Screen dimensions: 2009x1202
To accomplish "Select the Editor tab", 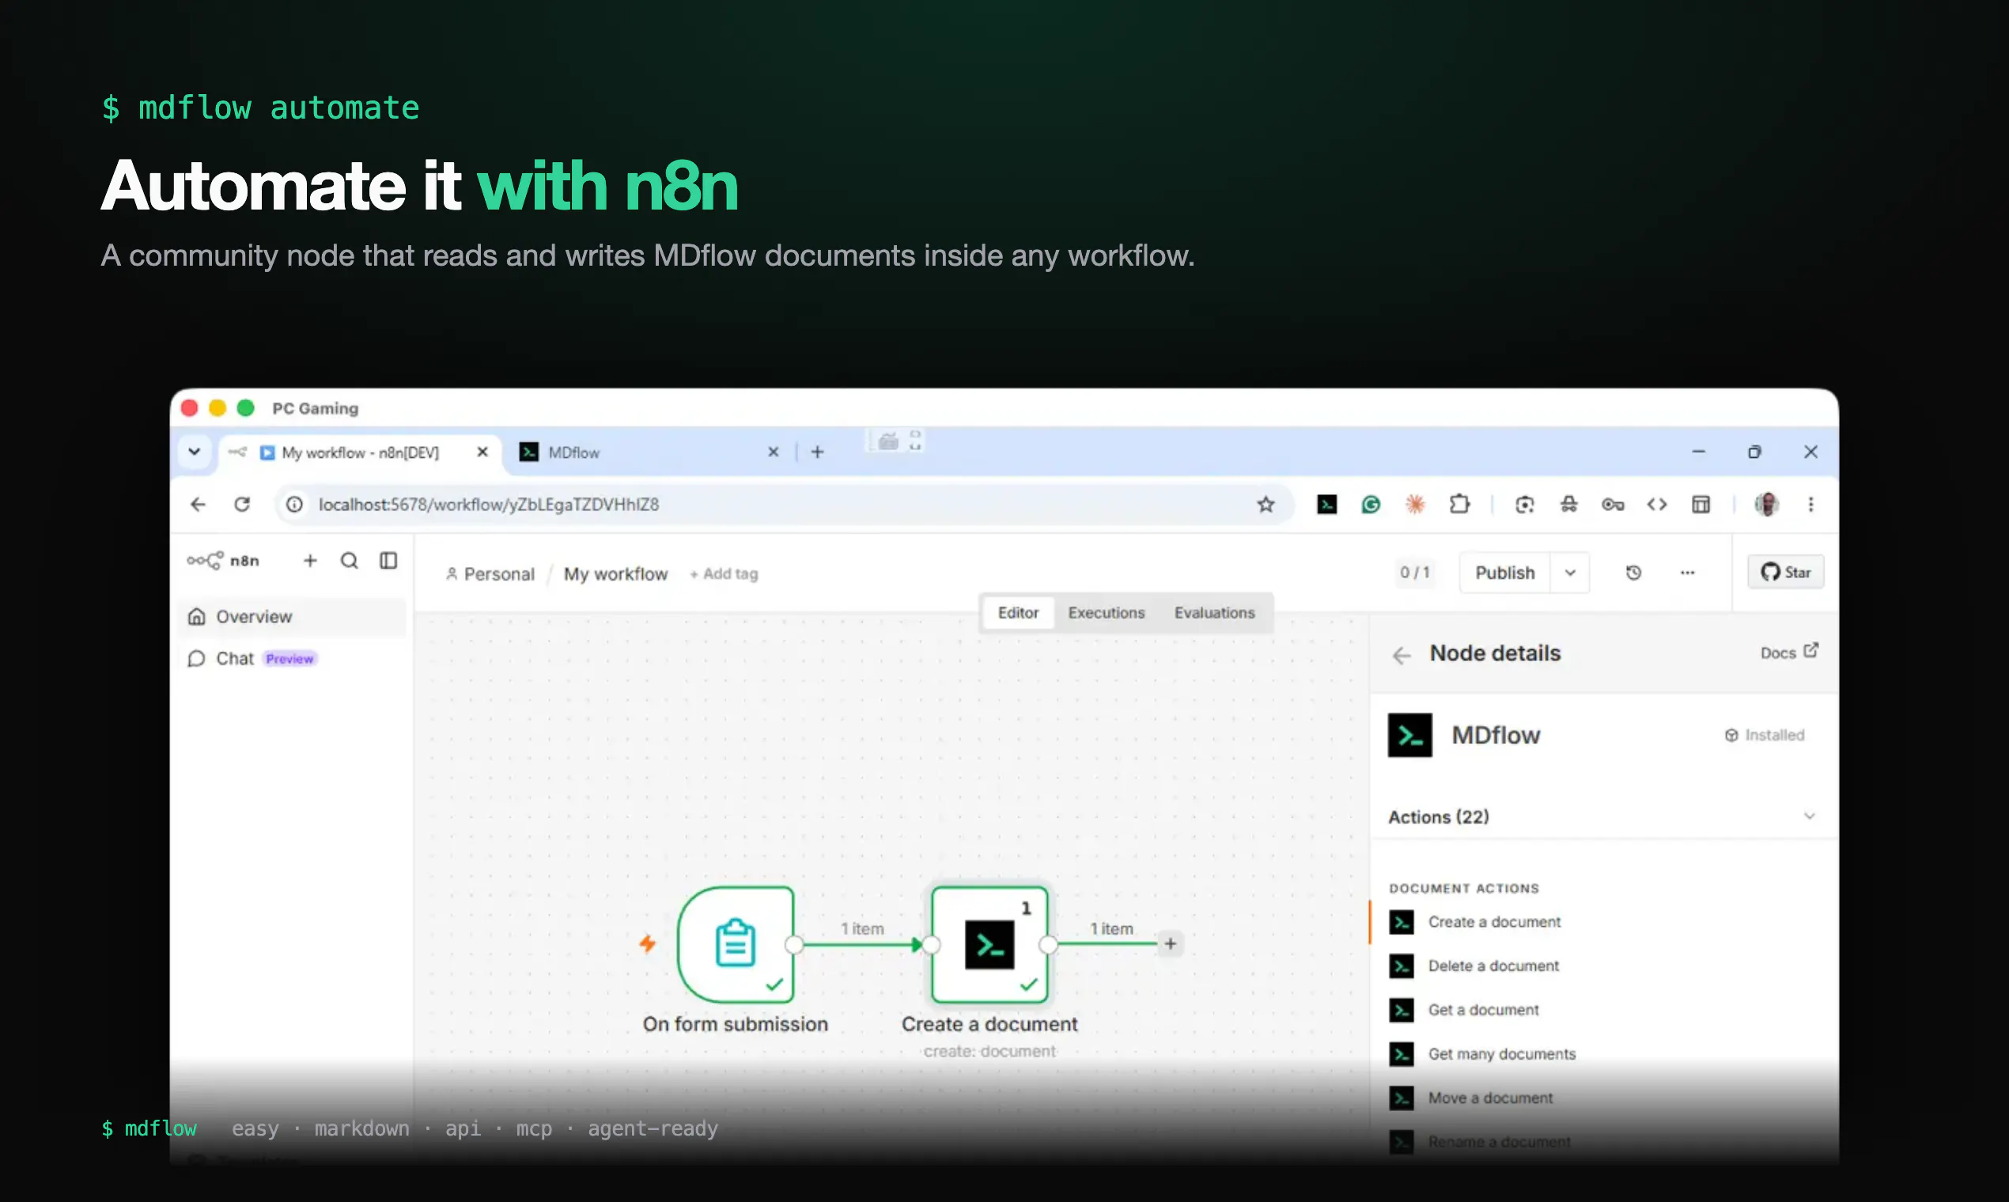I will [1018, 612].
